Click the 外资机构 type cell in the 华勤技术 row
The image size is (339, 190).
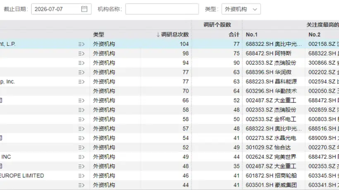click(104, 91)
